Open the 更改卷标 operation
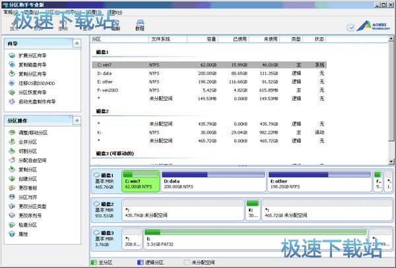 23,188
